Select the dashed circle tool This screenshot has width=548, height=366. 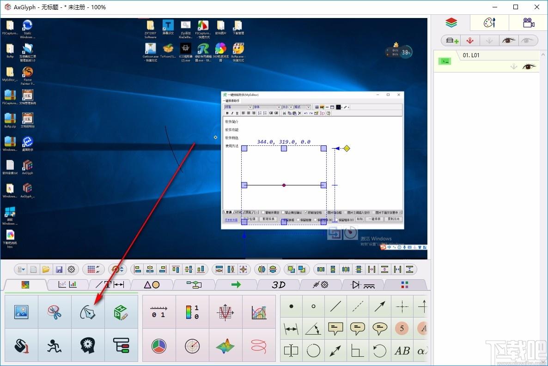coord(313,351)
